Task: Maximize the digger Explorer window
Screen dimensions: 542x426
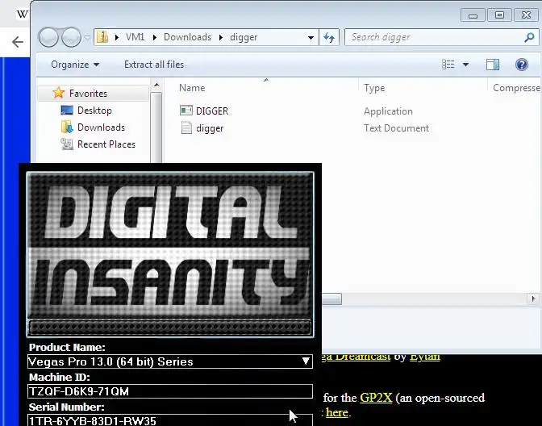Action: (499, 15)
